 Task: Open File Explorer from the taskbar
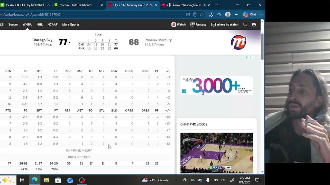click(46, 180)
